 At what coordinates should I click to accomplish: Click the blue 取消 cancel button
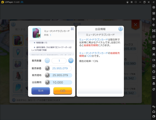coord(41,90)
